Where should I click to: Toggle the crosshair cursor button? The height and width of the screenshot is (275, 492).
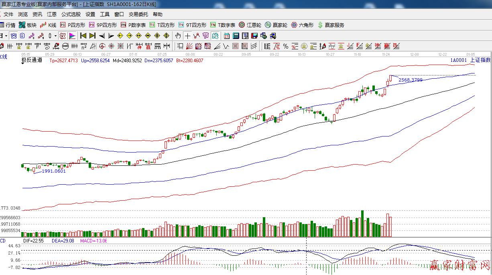click(187, 36)
